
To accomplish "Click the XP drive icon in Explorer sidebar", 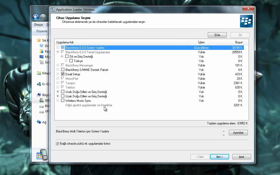I will coord(42,112).
